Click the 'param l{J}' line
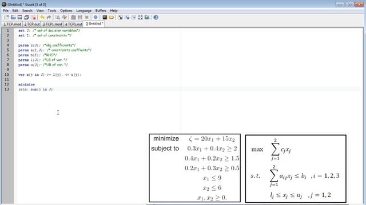 coord(43,60)
